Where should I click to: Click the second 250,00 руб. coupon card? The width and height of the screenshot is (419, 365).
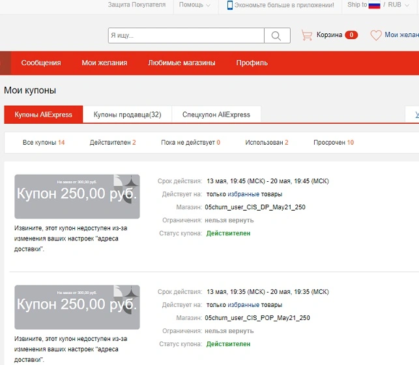[x=78, y=307]
